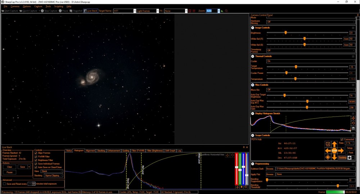Open the Thermal Controls panel hamburger menu
Image resolution: width=360 pixels, height=194 pixels.
coord(353,56)
